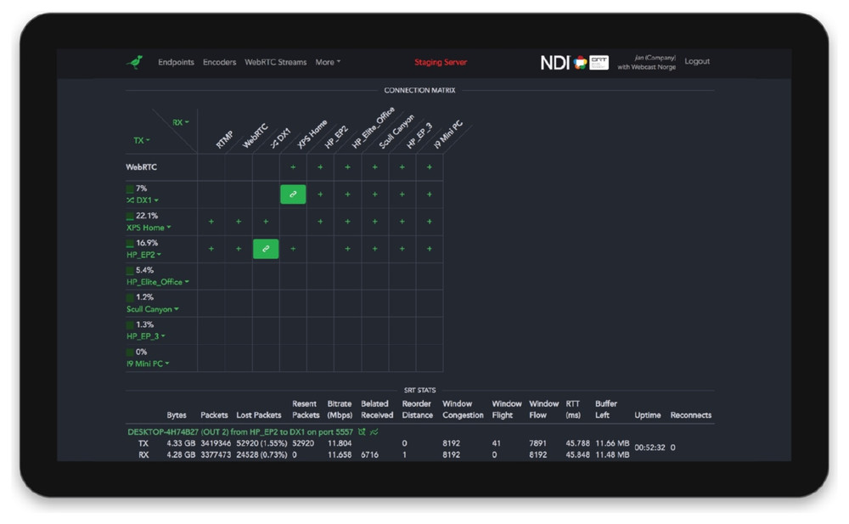Click plus icon for DX1 to HP_EP2

[320, 194]
